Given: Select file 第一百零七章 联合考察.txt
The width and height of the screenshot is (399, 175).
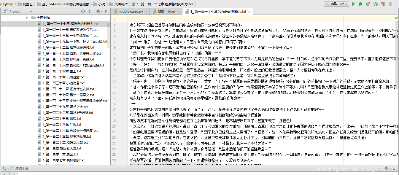Looking at the screenshot, I should (x=61, y=160).
